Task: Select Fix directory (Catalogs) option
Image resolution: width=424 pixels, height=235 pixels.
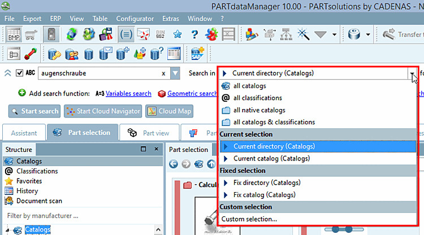Action: [x=318, y=183]
